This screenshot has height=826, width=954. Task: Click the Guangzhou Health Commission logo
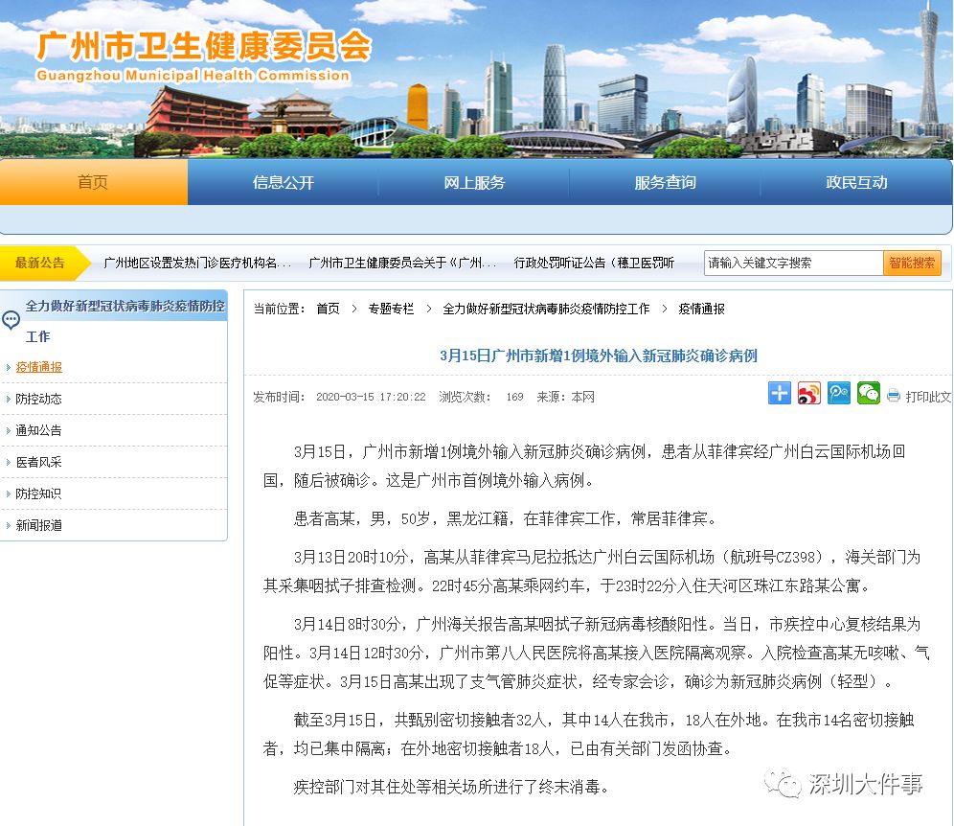coord(203,56)
